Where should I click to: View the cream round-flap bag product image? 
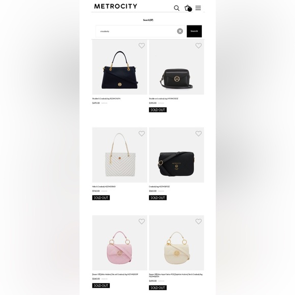click(176, 243)
